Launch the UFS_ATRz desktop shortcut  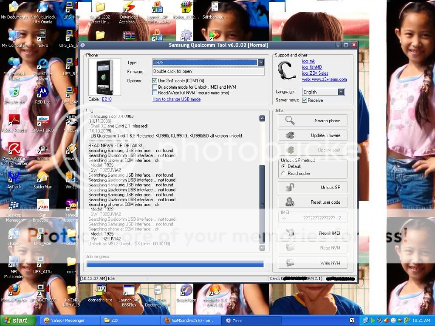click(43, 265)
